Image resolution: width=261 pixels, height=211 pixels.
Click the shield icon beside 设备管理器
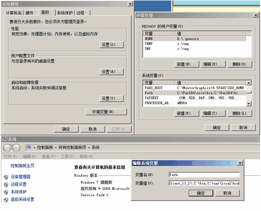tap(6, 177)
